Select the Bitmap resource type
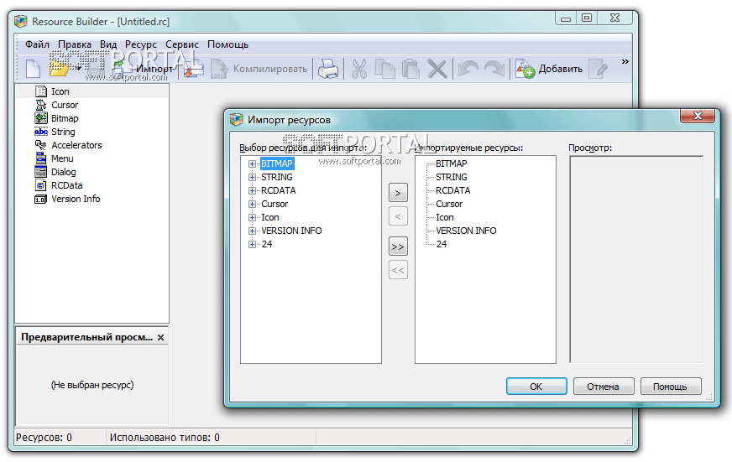This screenshot has width=732, height=462. 65,119
